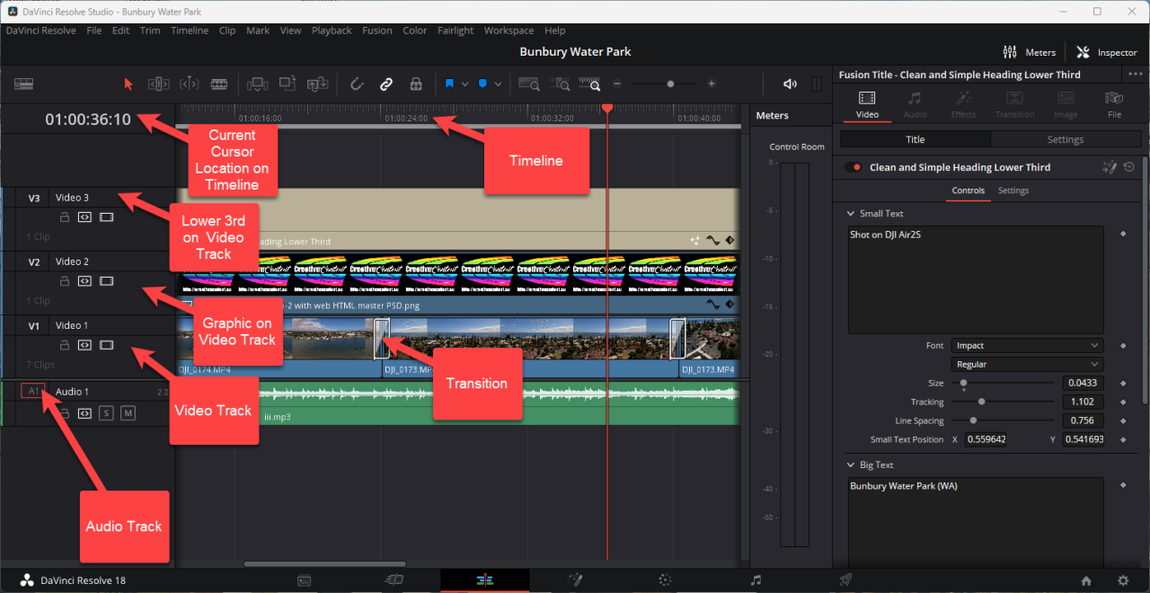Open the Color page
The height and width of the screenshot is (593, 1150).
coord(665,580)
